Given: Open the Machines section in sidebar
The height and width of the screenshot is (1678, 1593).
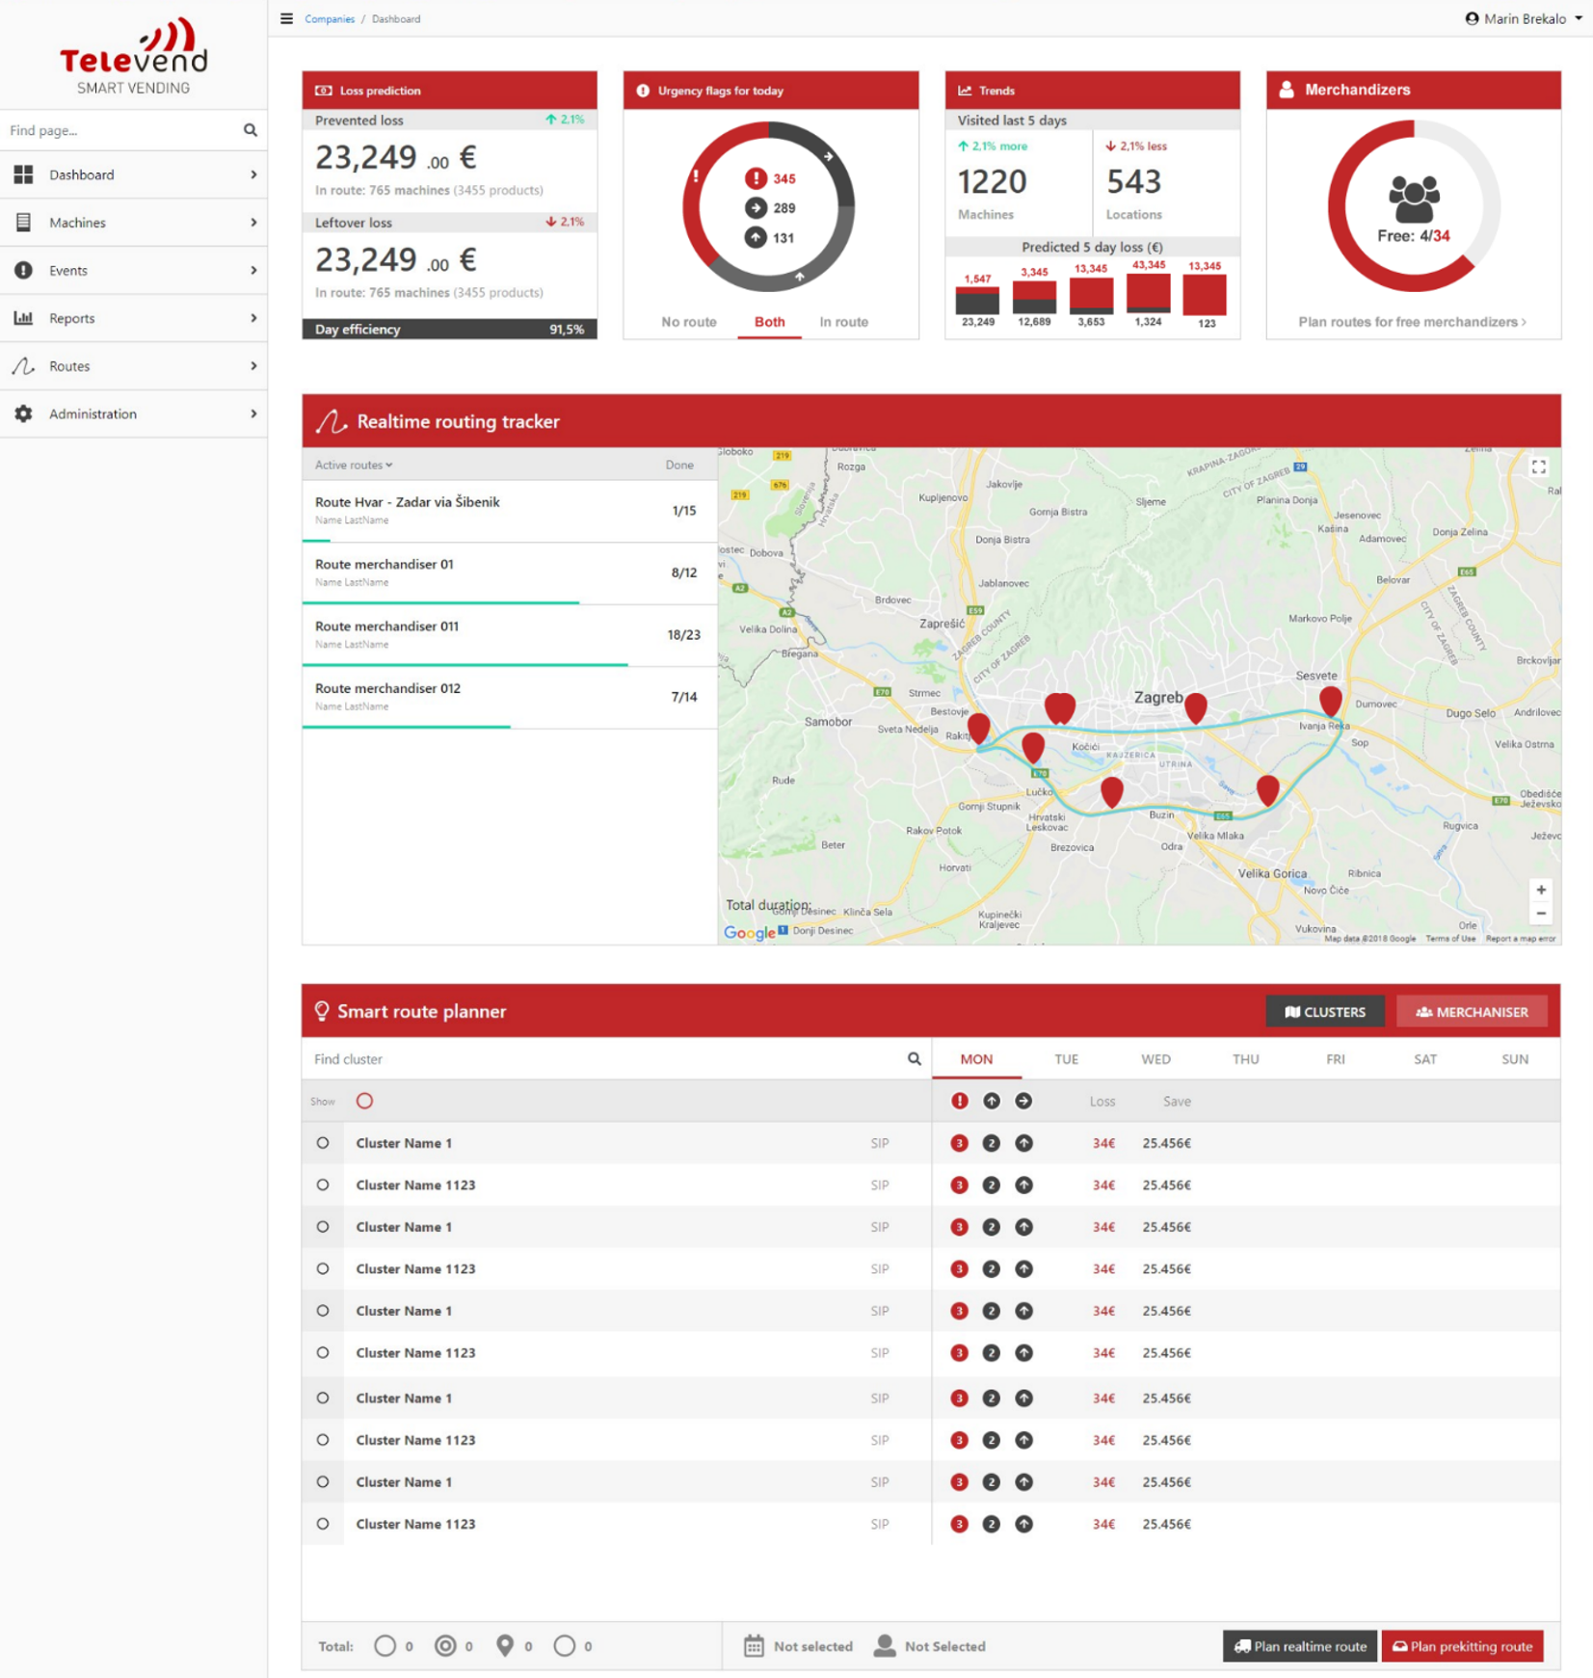Looking at the screenshot, I should point(77,222).
